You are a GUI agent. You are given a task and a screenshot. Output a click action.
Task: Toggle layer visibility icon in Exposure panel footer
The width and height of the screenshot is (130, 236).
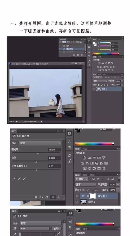point(53,197)
